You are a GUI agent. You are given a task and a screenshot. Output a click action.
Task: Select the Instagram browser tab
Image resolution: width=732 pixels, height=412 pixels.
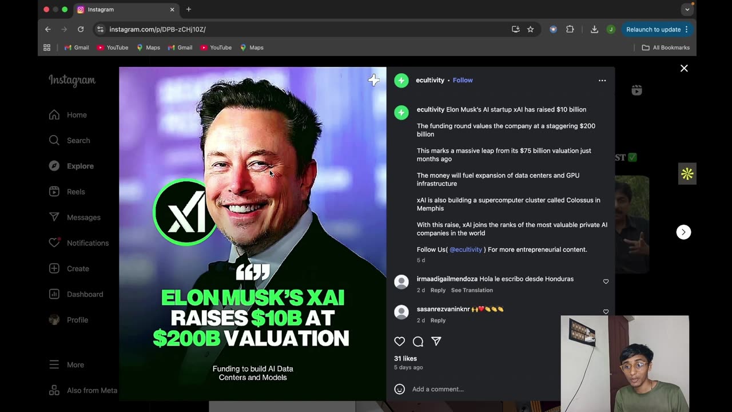point(126,10)
